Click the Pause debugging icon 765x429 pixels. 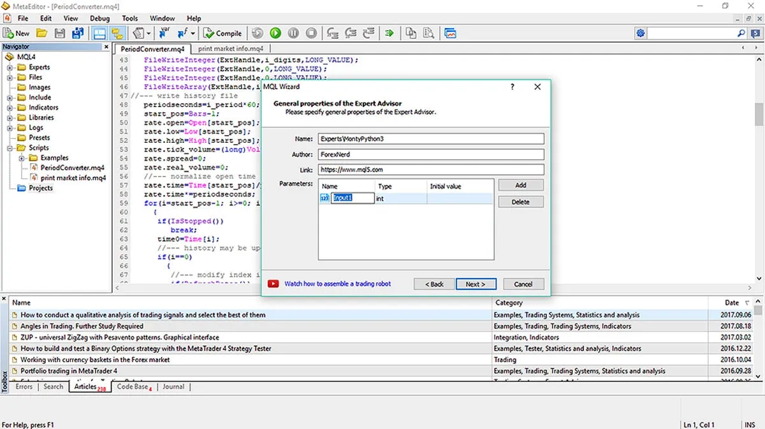[x=293, y=33]
